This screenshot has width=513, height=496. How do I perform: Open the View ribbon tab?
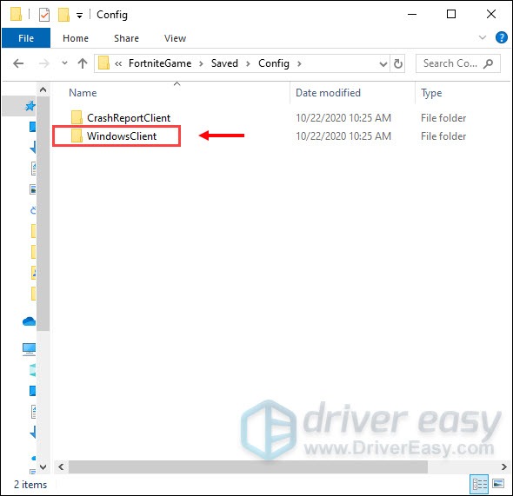click(x=175, y=38)
